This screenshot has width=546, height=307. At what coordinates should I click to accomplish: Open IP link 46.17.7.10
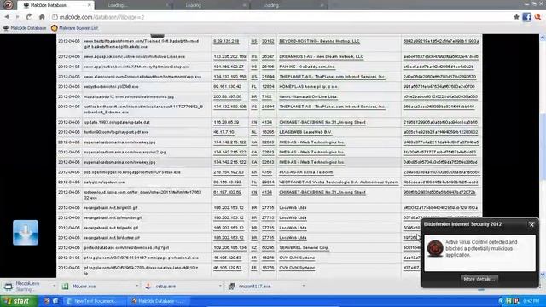[224, 132]
